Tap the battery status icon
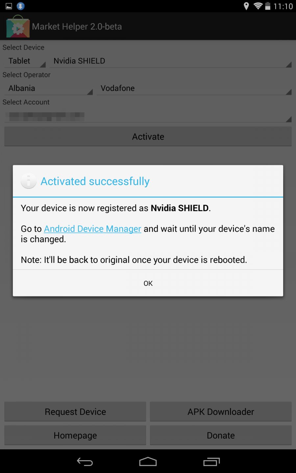This screenshot has height=473, width=296. click(268, 6)
